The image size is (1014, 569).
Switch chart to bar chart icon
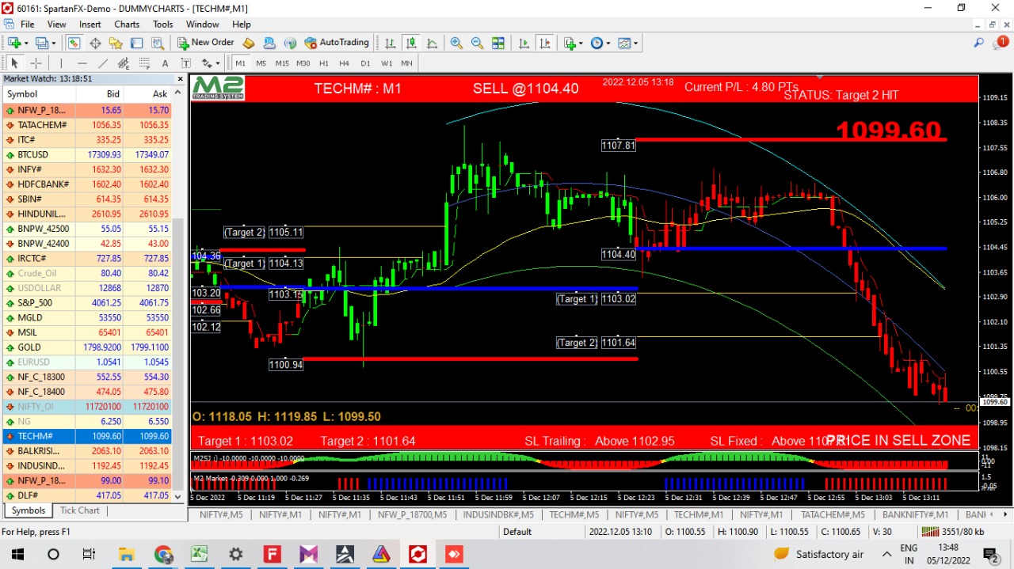[x=391, y=43]
